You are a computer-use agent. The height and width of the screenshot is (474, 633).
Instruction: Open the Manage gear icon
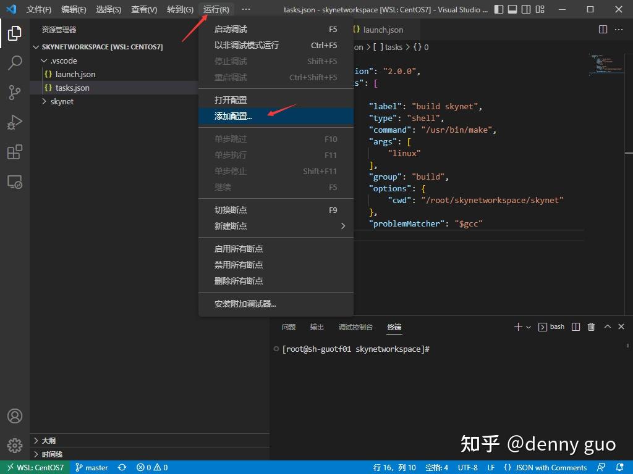tap(15, 446)
